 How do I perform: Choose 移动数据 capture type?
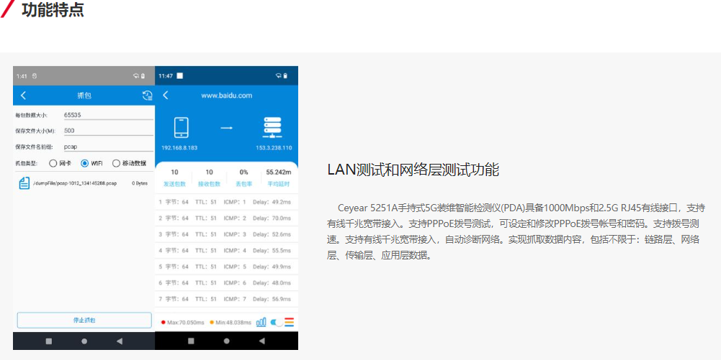(116, 163)
